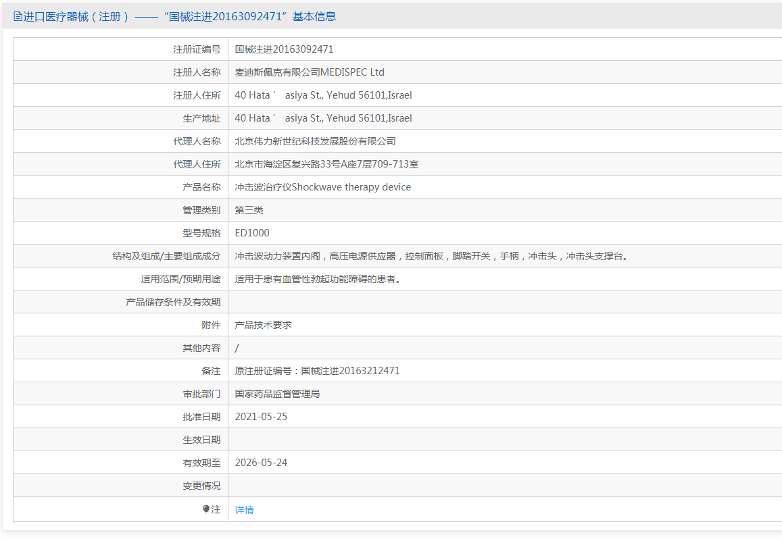Click the 生效日期 label
Viewport: 782px width, 539px height.
(x=201, y=439)
